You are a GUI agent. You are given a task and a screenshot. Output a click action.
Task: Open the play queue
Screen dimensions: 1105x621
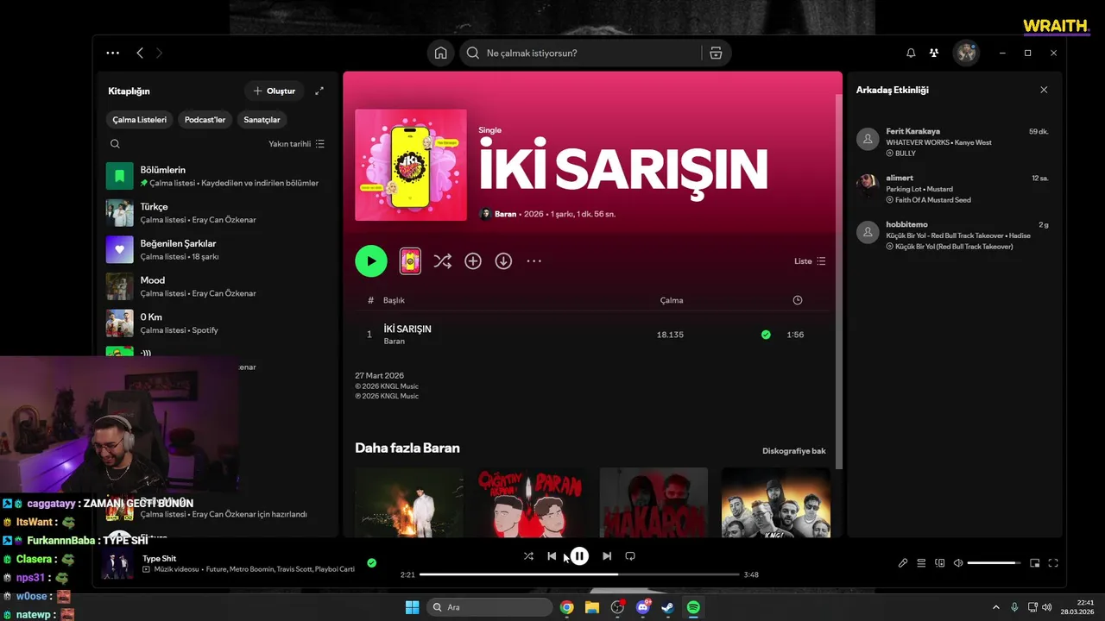(921, 563)
